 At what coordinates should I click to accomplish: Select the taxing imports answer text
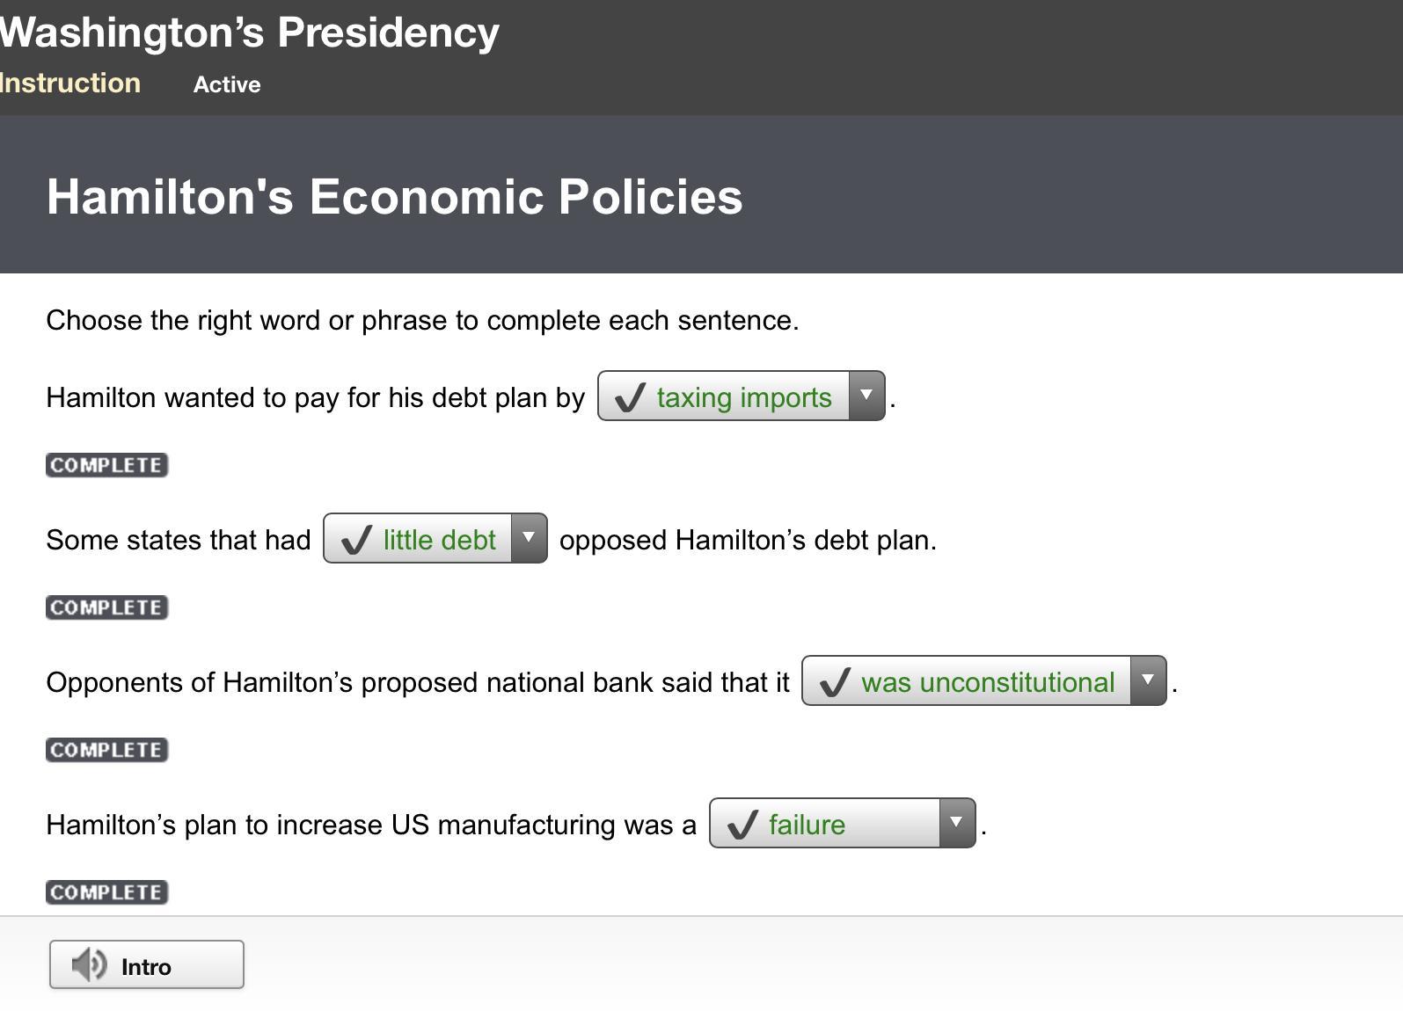[x=744, y=397]
